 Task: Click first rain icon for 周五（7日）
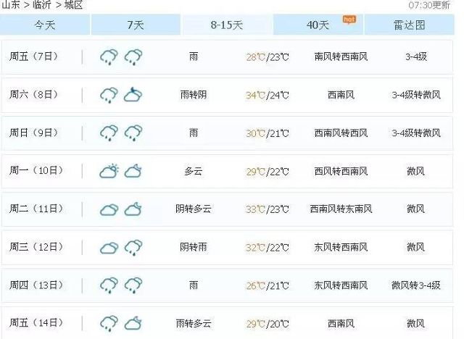(x=109, y=57)
